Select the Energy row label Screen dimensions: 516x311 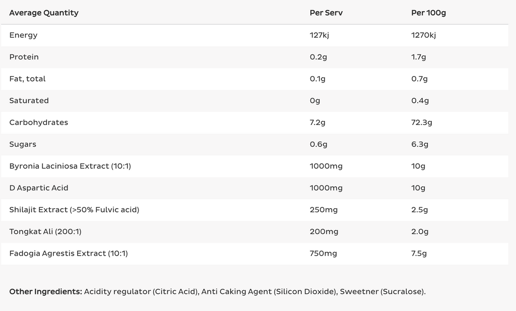pos(23,35)
